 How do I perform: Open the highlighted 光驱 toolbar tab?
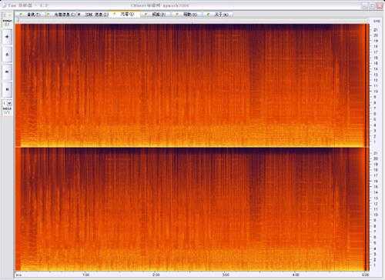point(126,15)
